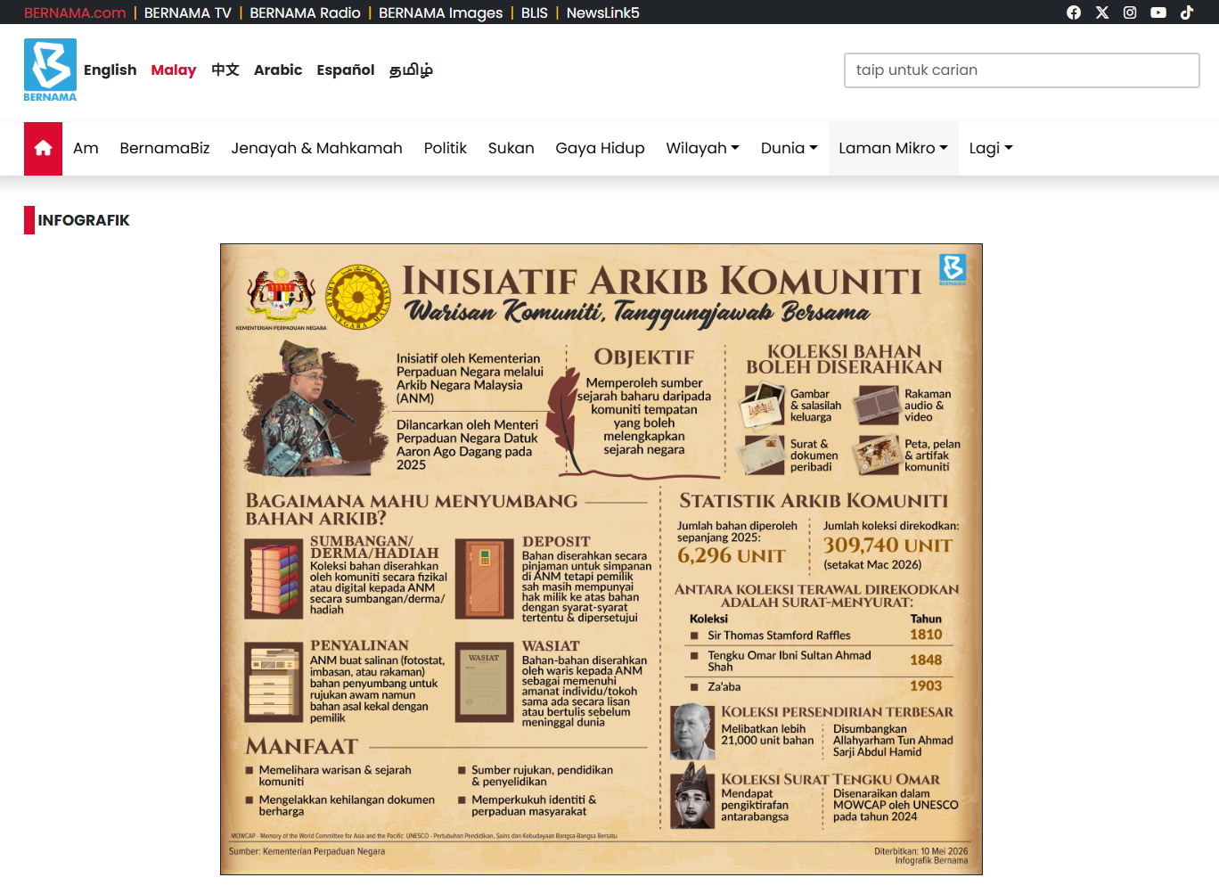The height and width of the screenshot is (894, 1219).
Task: Switch site language to Tamil தமிழ்
Action: coord(411,70)
